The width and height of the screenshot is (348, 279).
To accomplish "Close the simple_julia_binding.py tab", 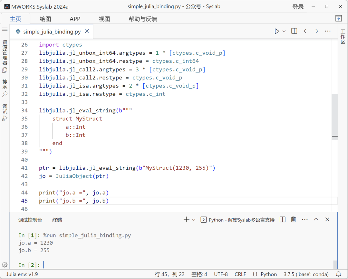I will click(87, 31).
